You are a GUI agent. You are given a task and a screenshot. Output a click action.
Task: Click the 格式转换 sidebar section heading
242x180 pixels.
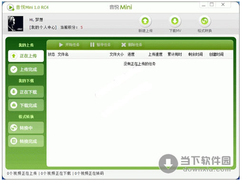26,117
